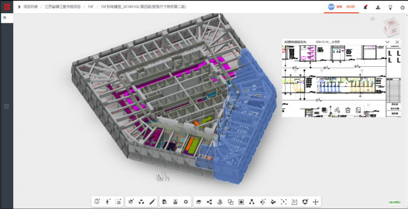Activate the first-person walk tool

[x=108, y=202]
